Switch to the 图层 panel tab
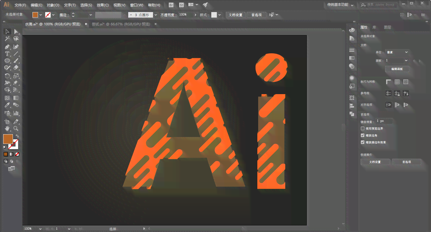This screenshot has height=232, width=431. pyautogui.click(x=388, y=27)
